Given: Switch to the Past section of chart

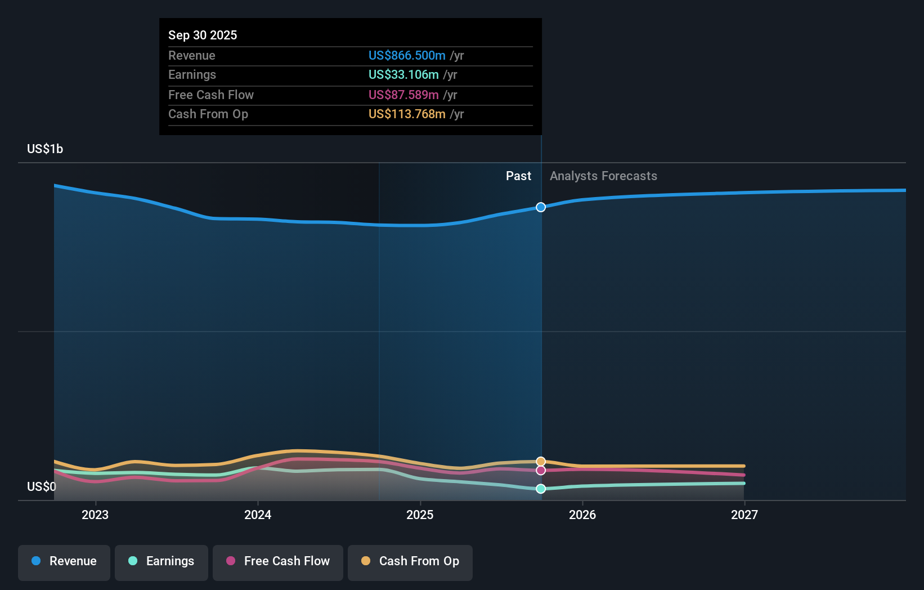Looking at the screenshot, I should [518, 176].
